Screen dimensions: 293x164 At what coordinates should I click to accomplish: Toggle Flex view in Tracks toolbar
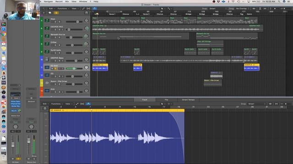[x=88, y=9]
